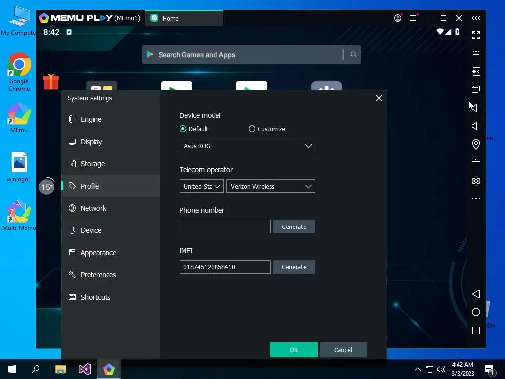Click the APK install icon
This screenshot has width=505, height=379.
[x=476, y=71]
